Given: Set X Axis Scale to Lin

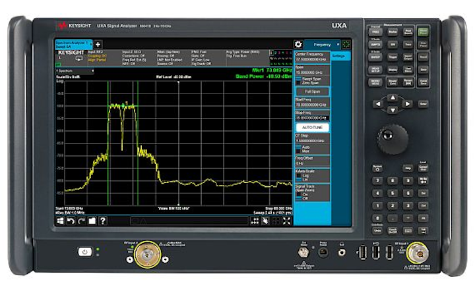Looking at the screenshot, I should point(302,180).
